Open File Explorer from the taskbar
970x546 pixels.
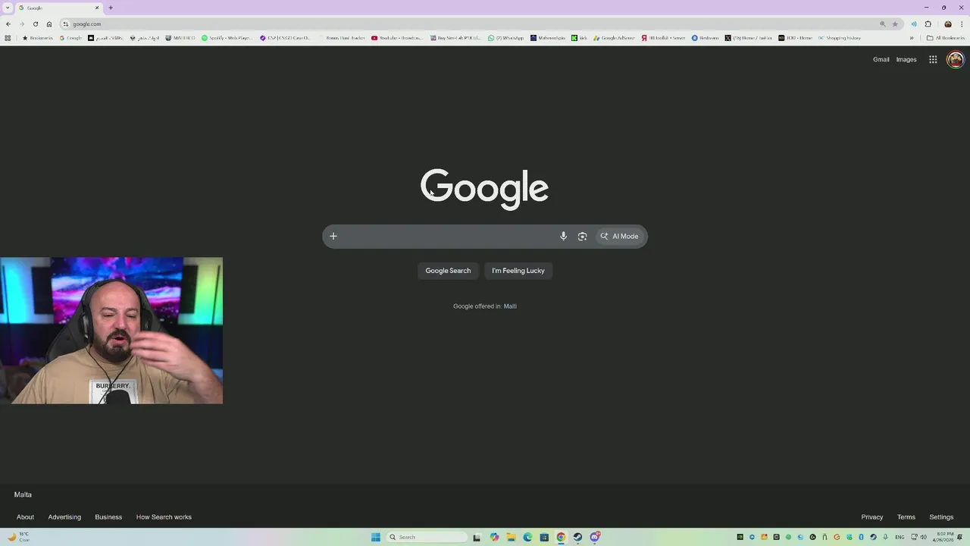coord(511,537)
